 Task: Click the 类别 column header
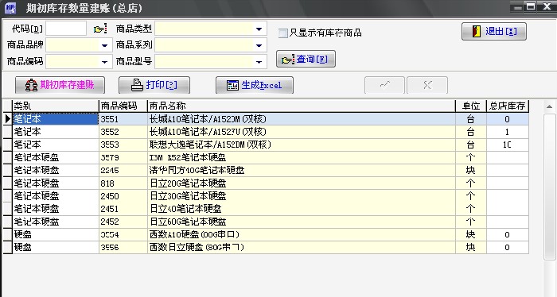56,106
